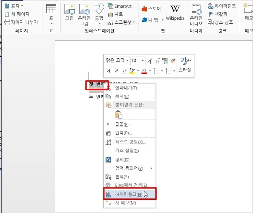Open the font size 10 dropdown
Image resolution: width=253 pixels, height=213 pixels.
[x=143, y=61]
